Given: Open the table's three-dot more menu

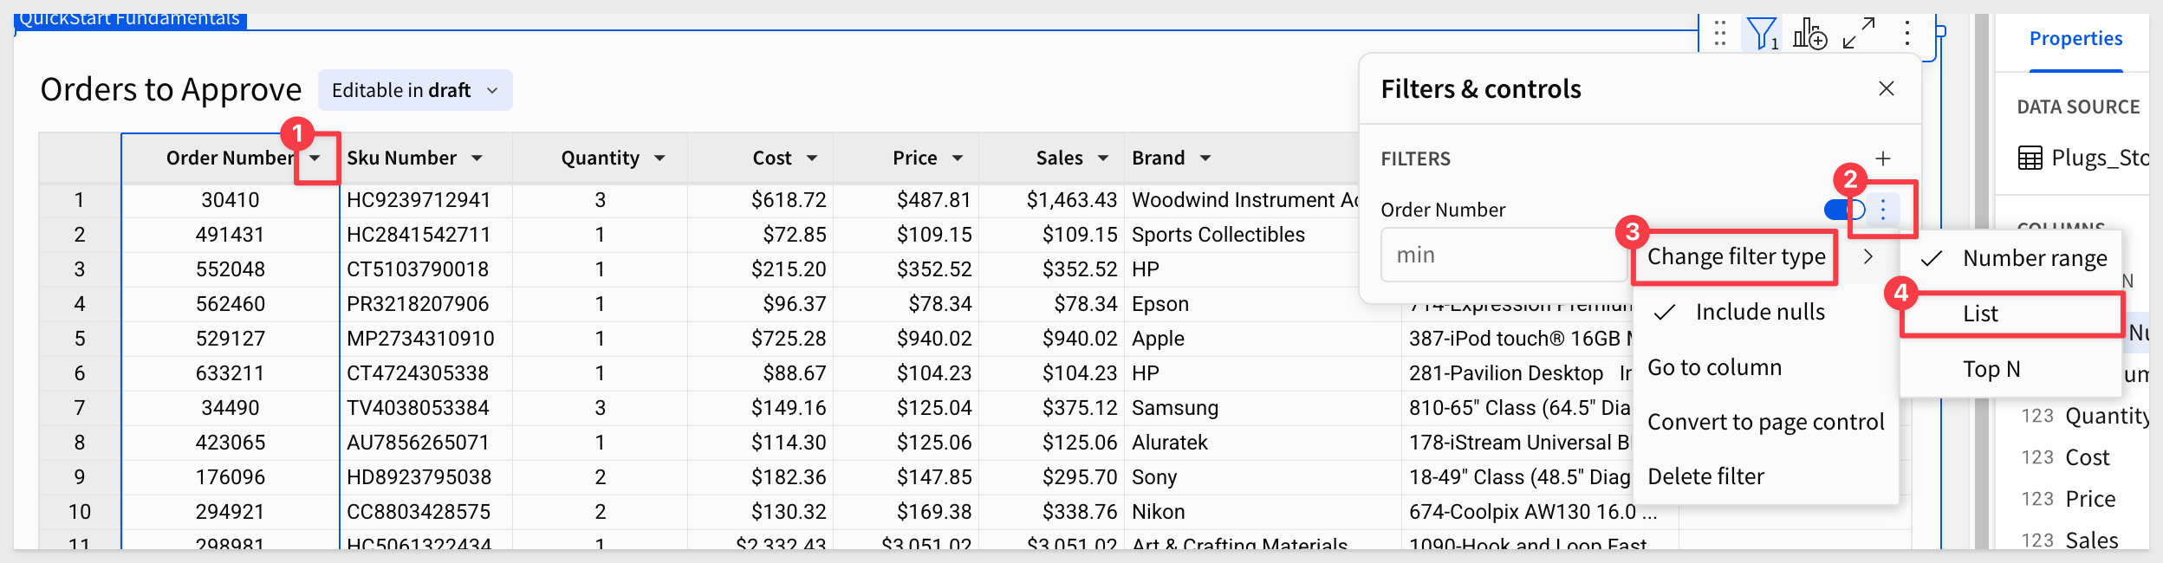Looking at the screenshot, I should coord(1907,34).
